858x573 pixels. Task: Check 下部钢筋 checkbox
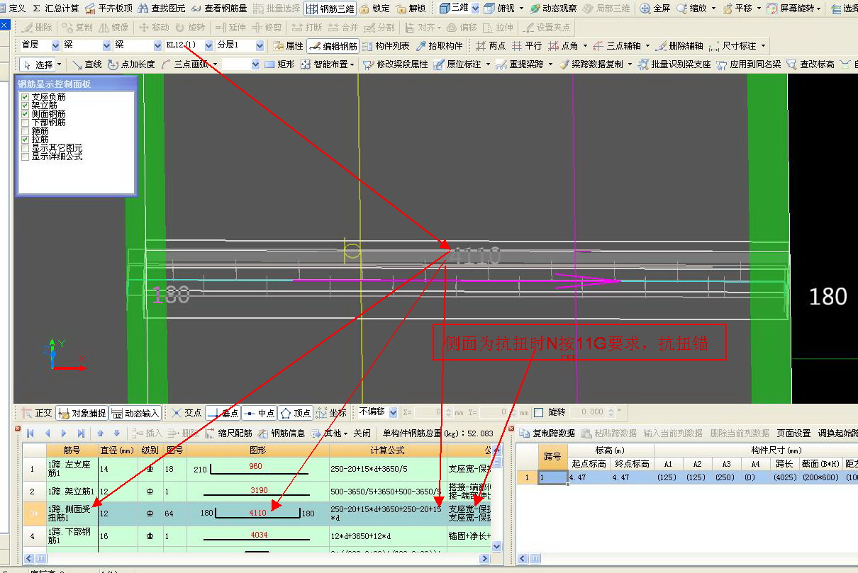click(26, 123)
